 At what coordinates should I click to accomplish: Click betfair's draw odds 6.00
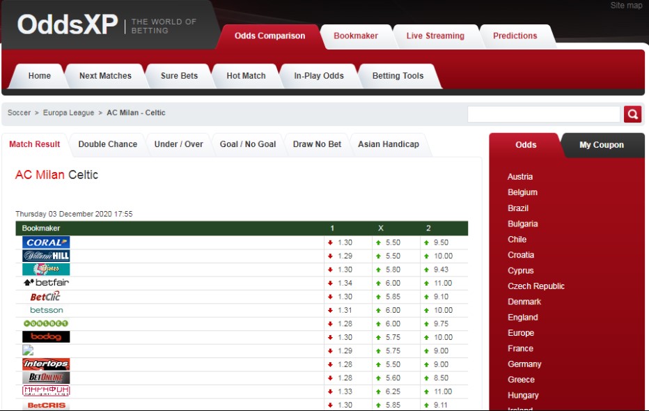coord(393,283)
